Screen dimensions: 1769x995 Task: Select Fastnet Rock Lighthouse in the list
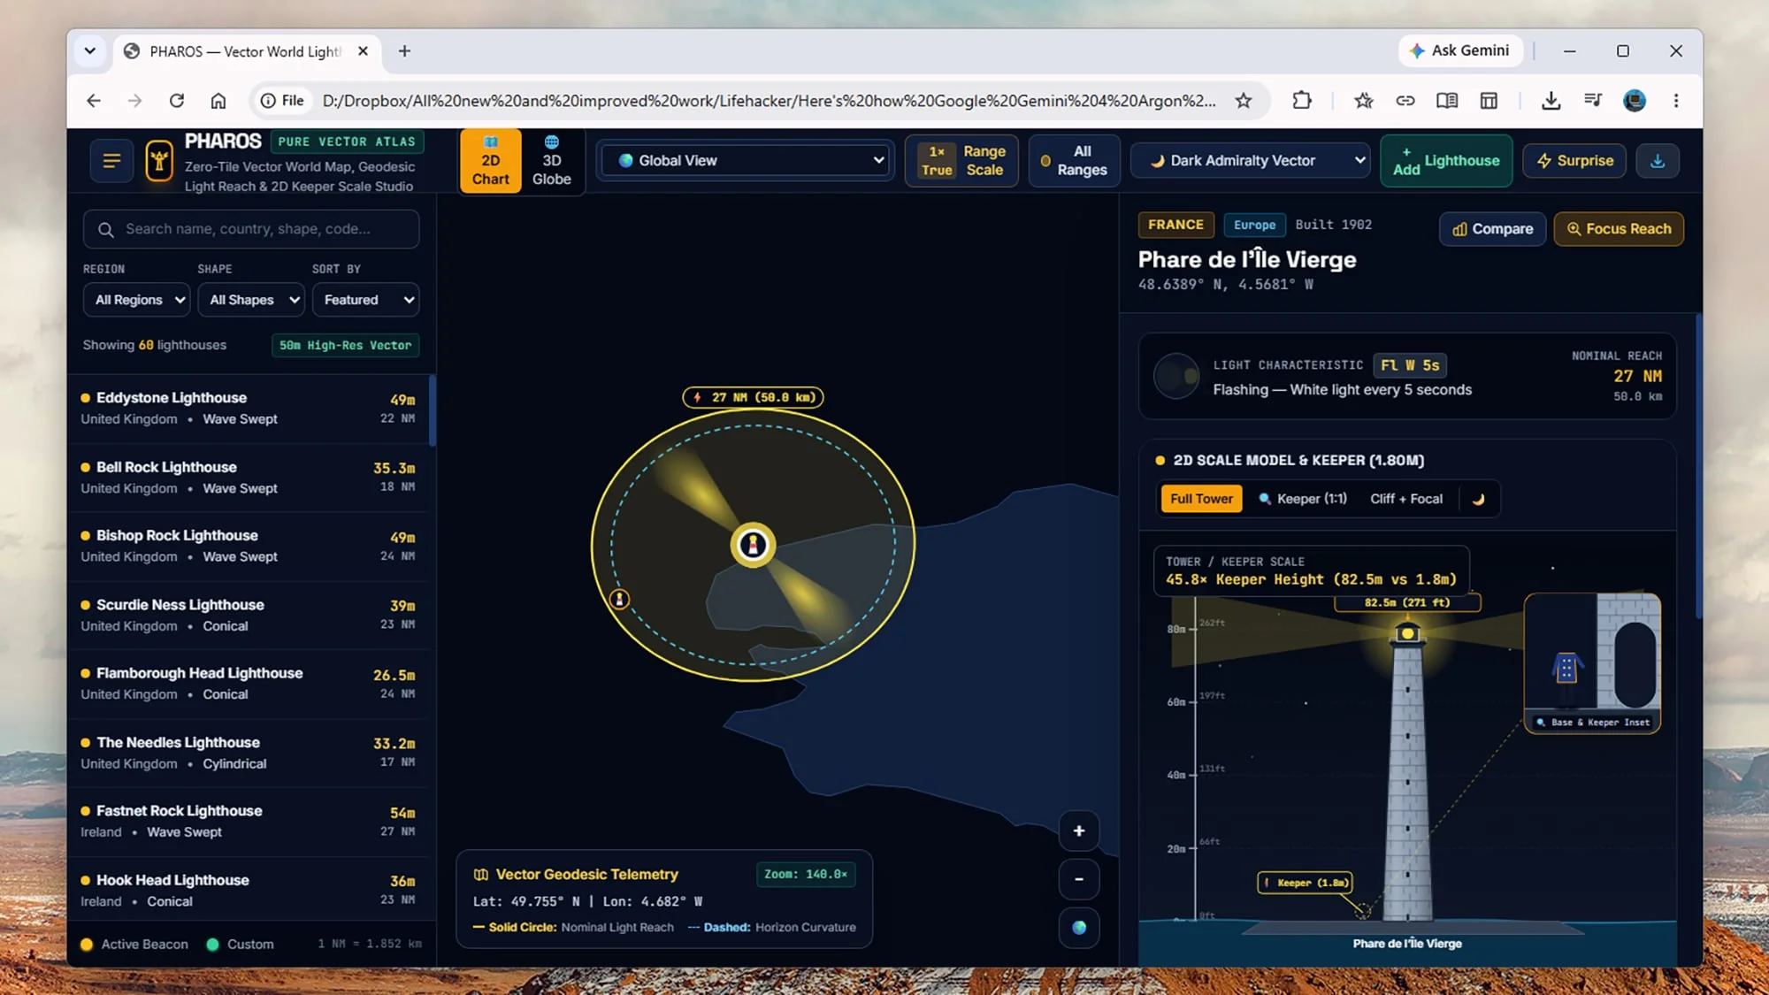coord(248,822)
